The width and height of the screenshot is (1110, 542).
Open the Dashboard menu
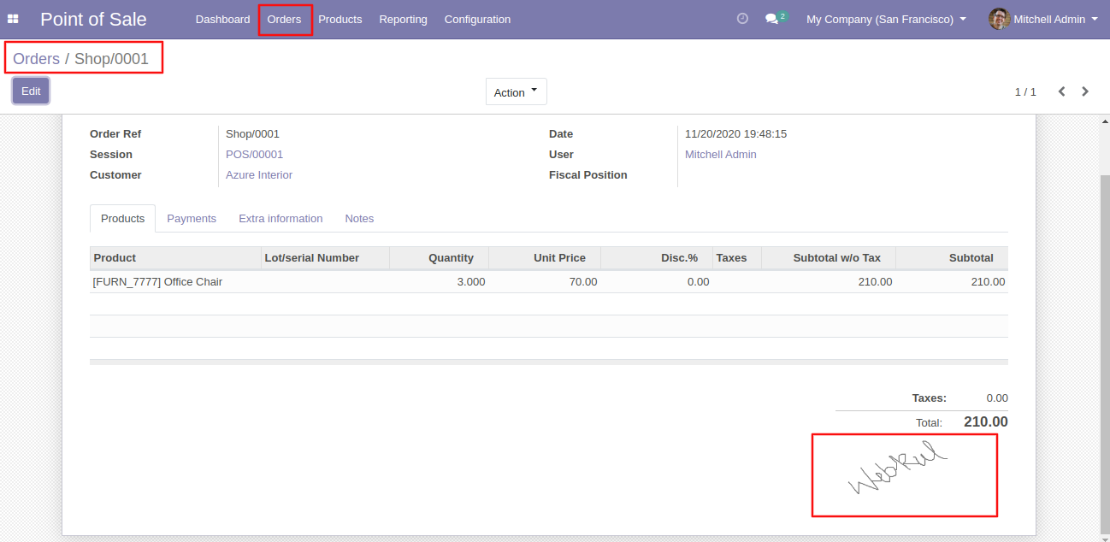pyautogui.click(x=222, y=19)
